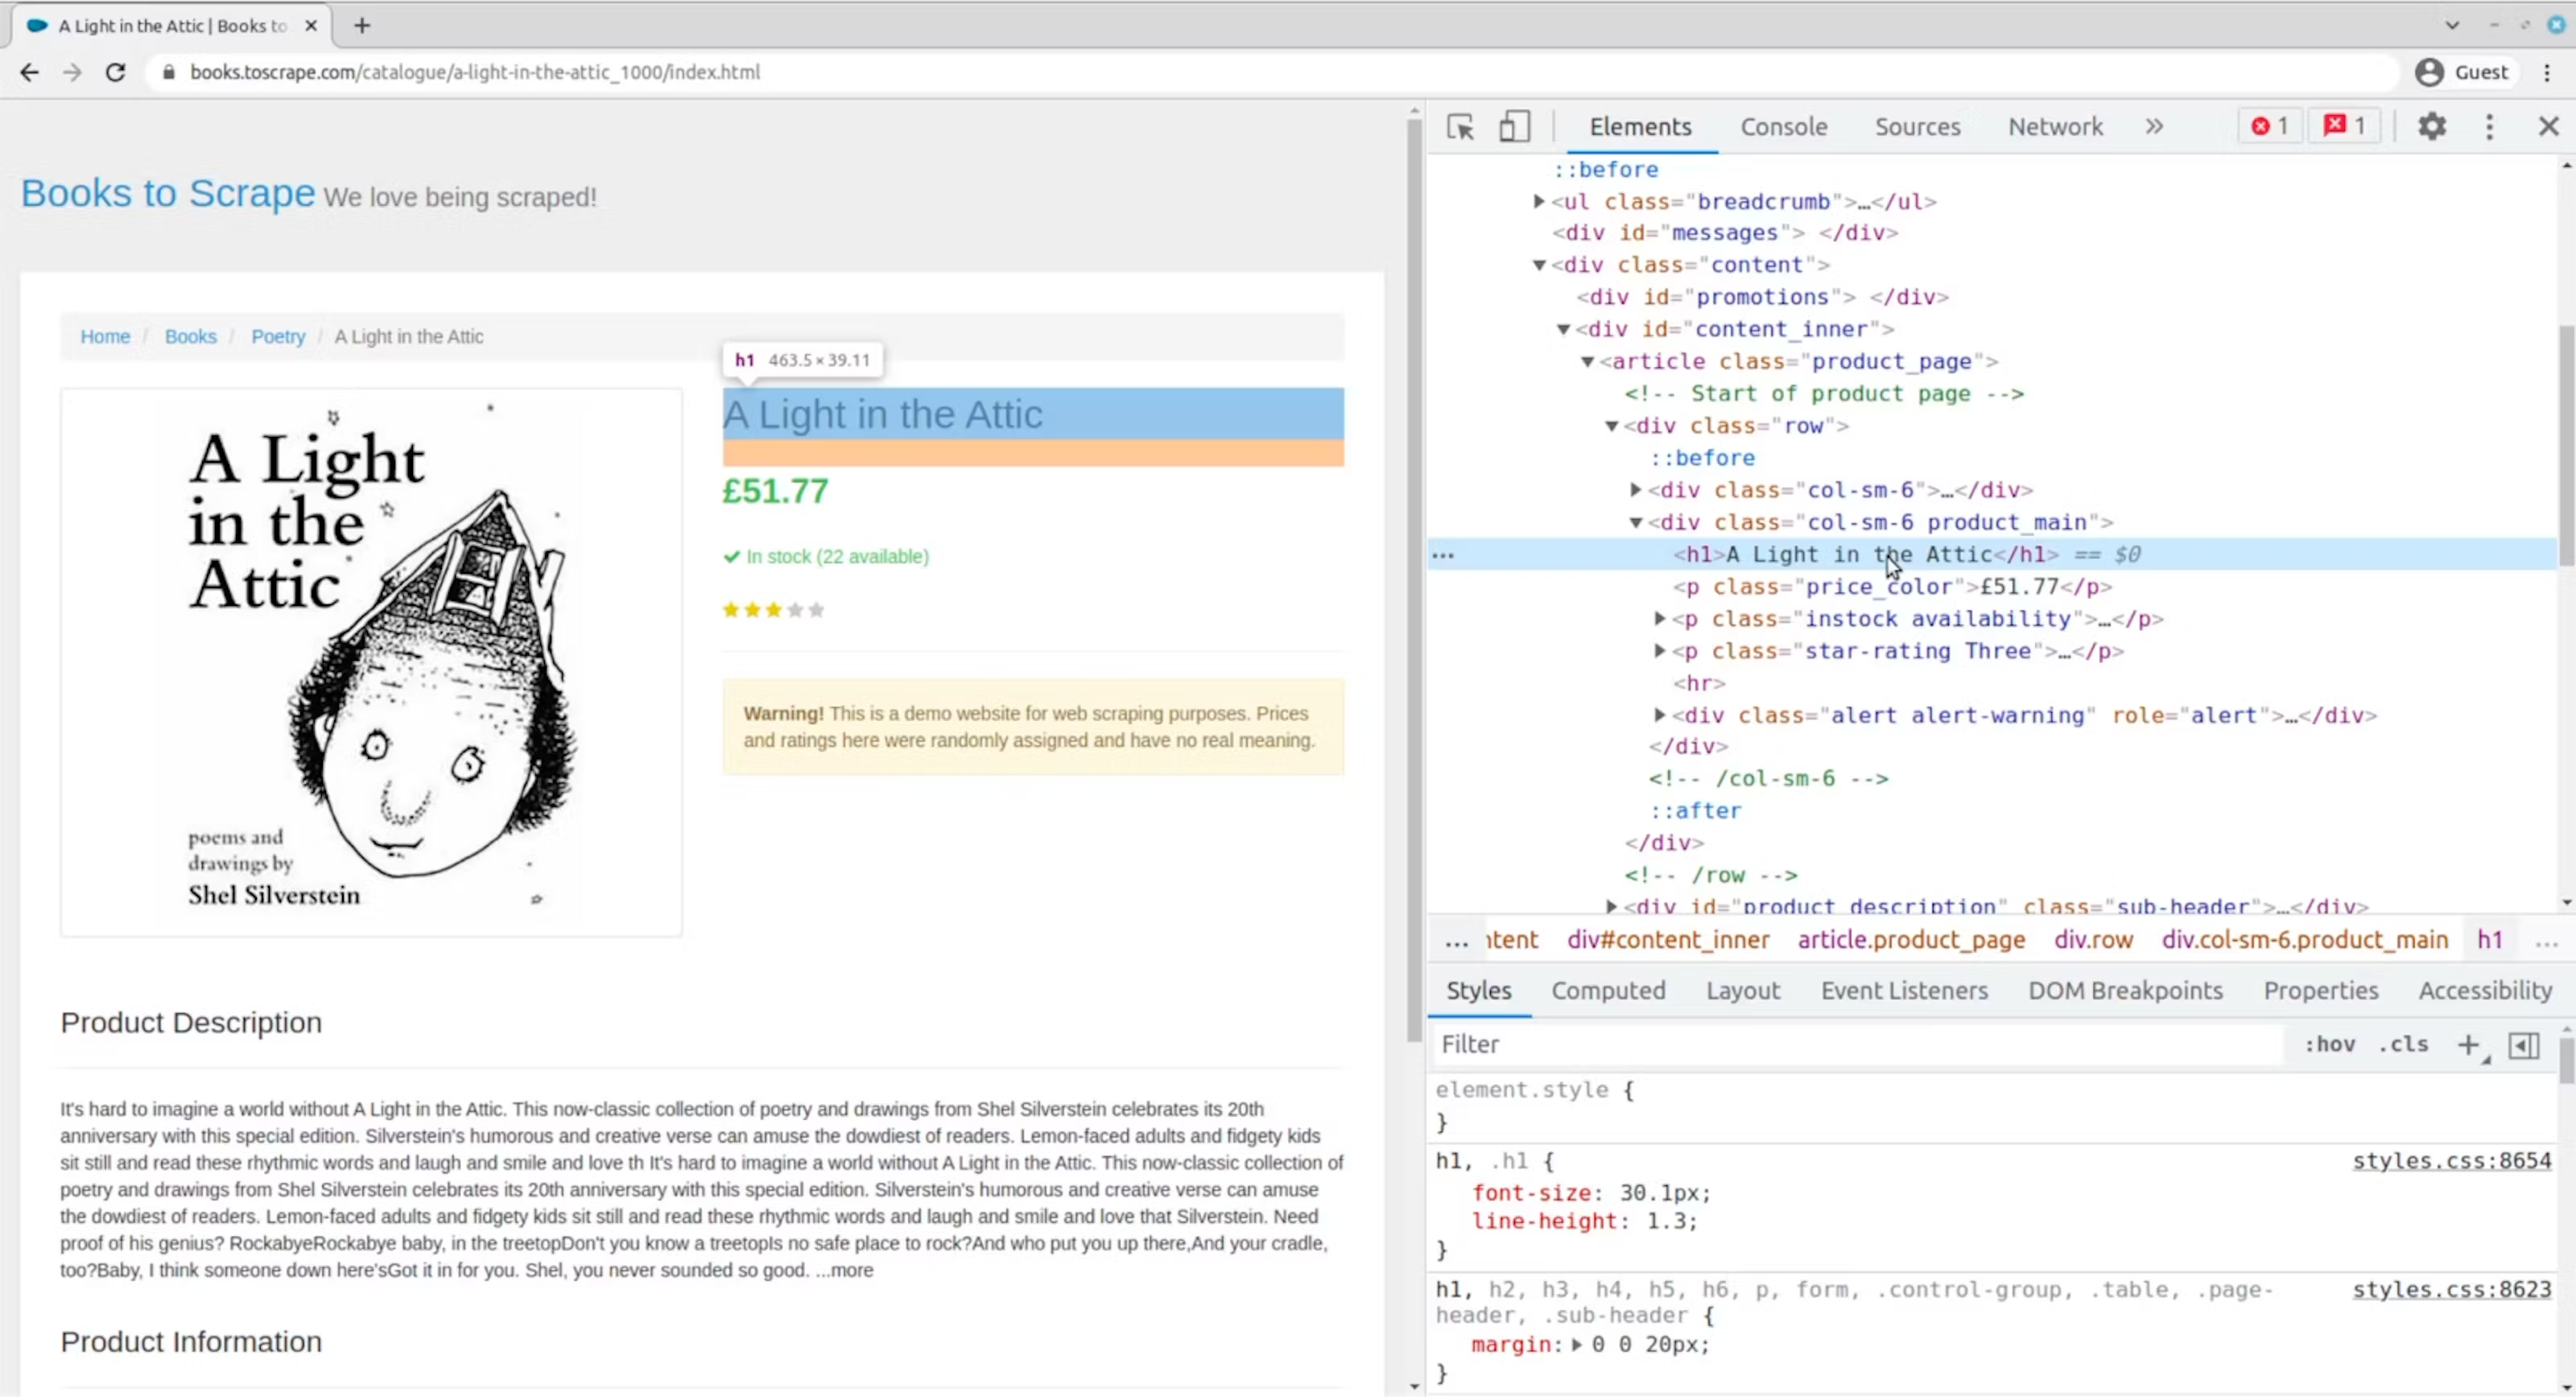Open DevTools settings gear
Image resolution: width=2576 pixels, height=1397 pixels.
coord(2431,127)
